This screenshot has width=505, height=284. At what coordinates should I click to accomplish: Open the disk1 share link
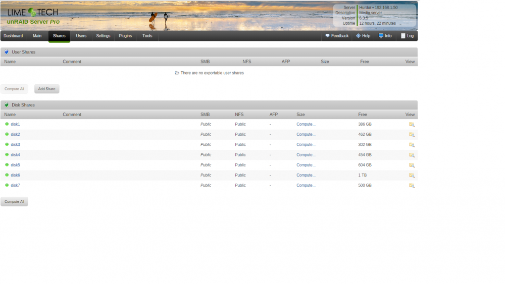point(15,124)
